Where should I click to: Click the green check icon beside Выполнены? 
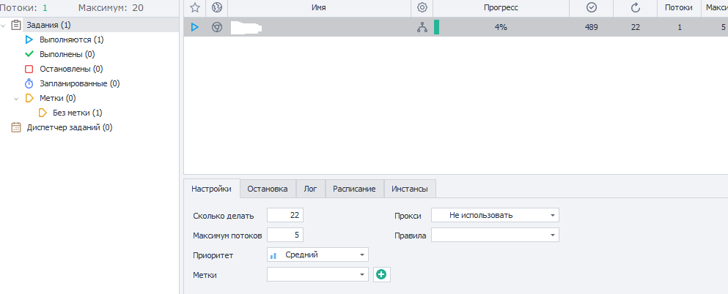pos(29,54)
